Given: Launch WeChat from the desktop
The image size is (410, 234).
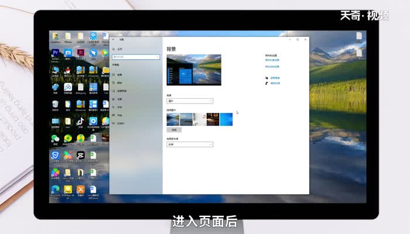Looking at the screenshot, I should (55, 139).
